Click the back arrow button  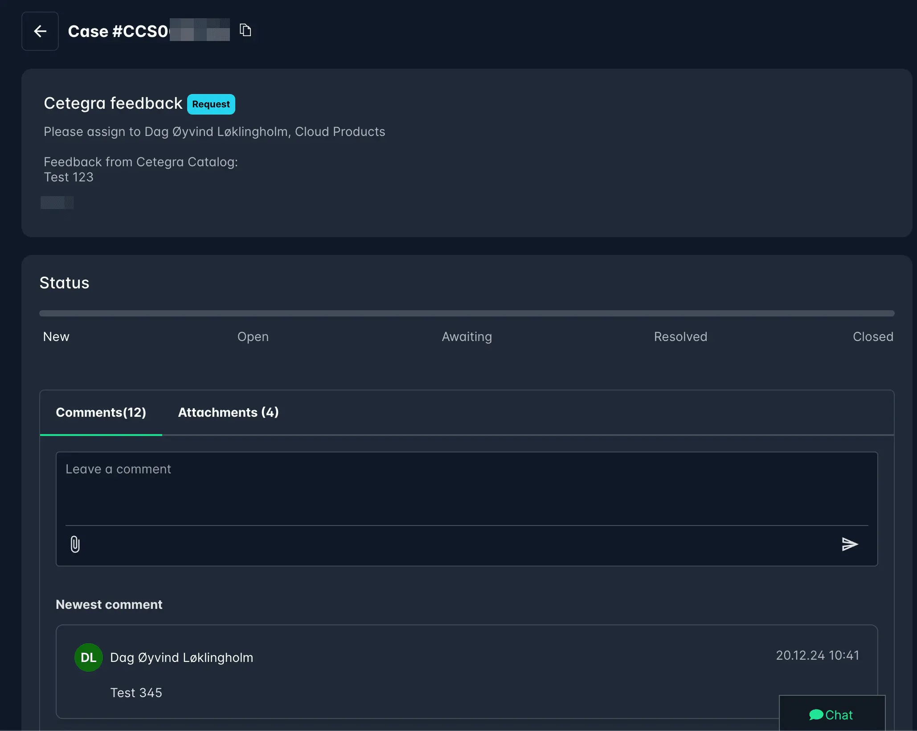(x=40, y=31)
